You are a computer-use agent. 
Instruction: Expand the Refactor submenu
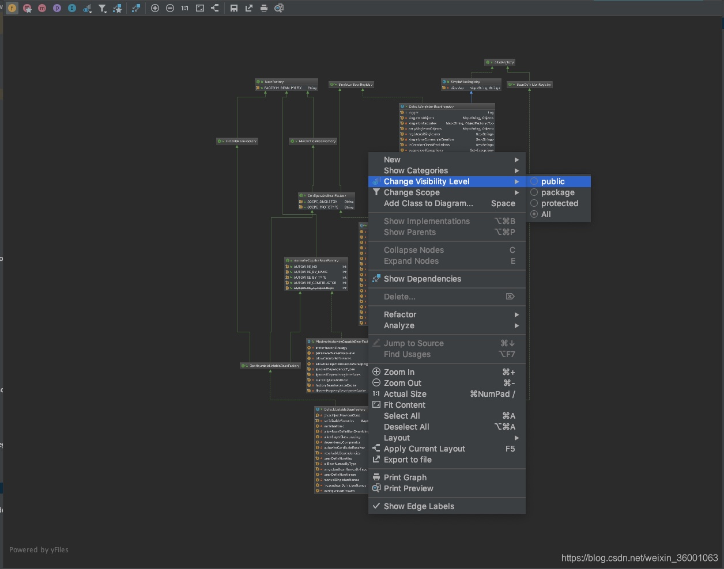(x=447, y=314)
